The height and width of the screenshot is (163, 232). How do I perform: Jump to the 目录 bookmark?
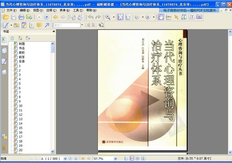pos(22,61)
